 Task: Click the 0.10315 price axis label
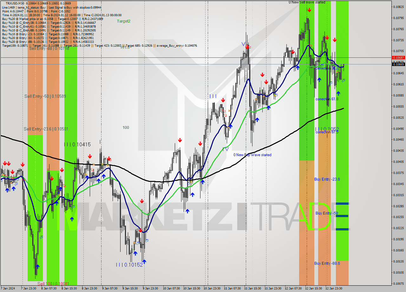coord(398,195)
